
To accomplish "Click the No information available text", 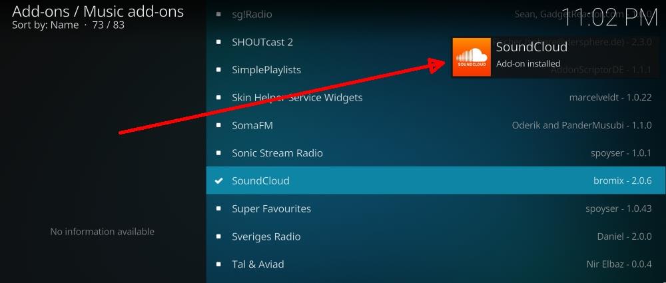I will [x=103, y=232].
